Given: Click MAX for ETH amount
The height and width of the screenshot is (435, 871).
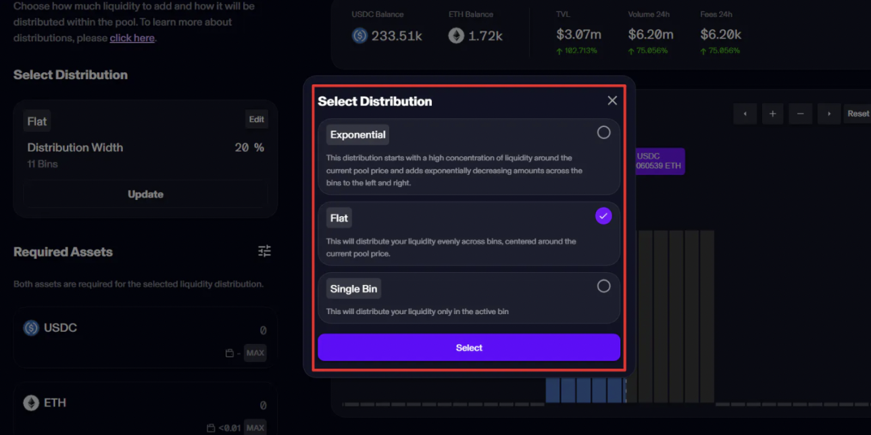Looking at the screenshot, I should point(255,428).
